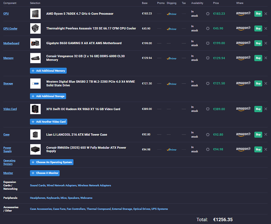Image resolution: width=271 pixels, height=224 pixels.
Task: Open the Storage component link
Action: pos(8,83)
